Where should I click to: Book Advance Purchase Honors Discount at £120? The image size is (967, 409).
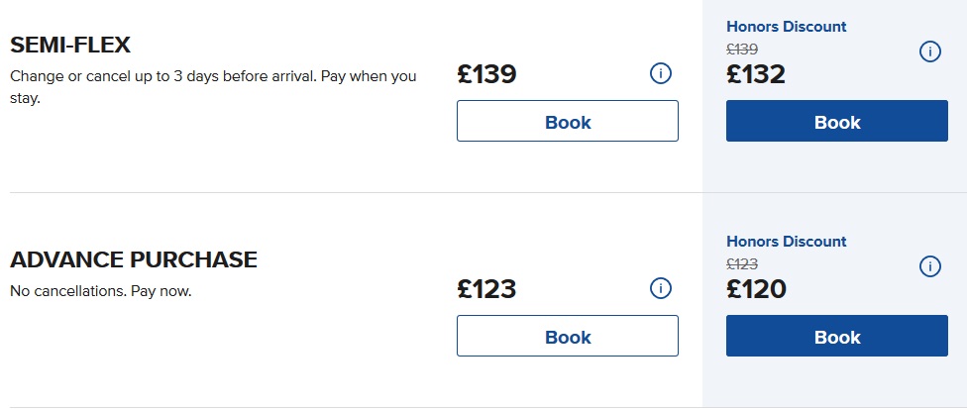837,337
